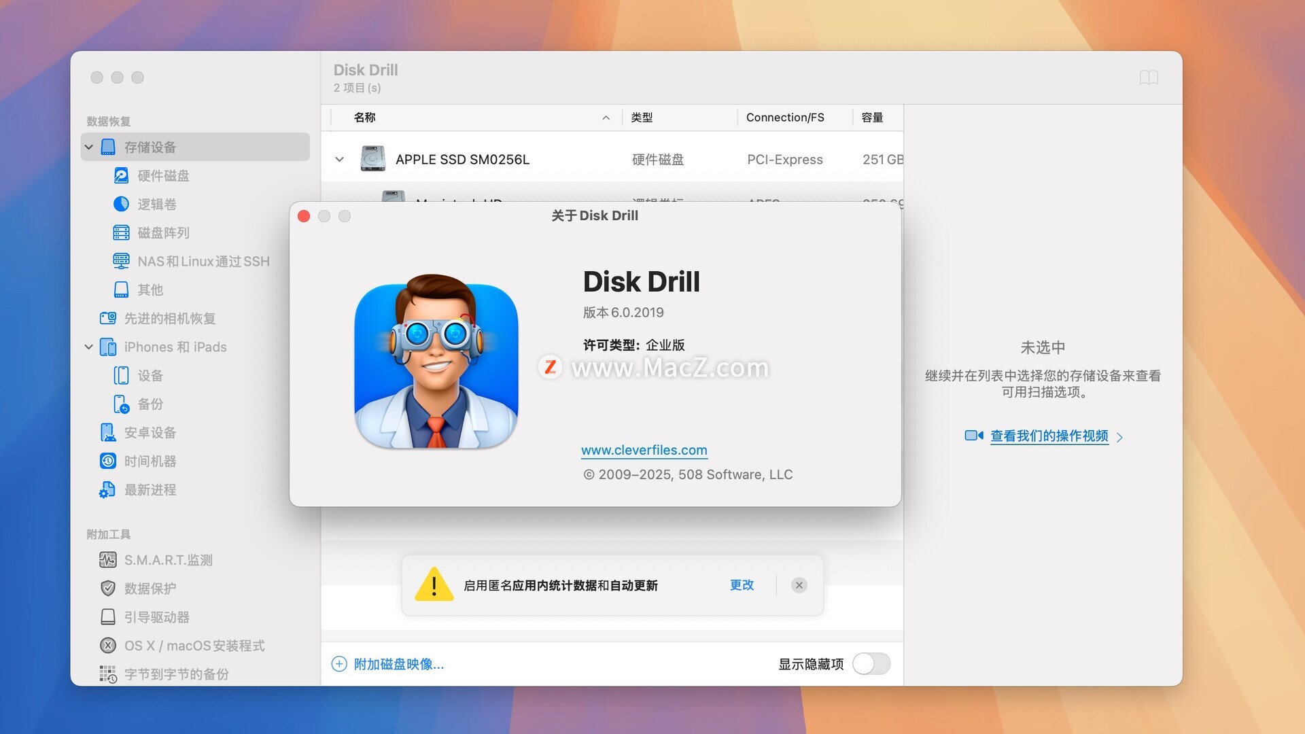Click the 251 GB capacity cell
The image size is (1305, 734).
click(x=882, y=160)
